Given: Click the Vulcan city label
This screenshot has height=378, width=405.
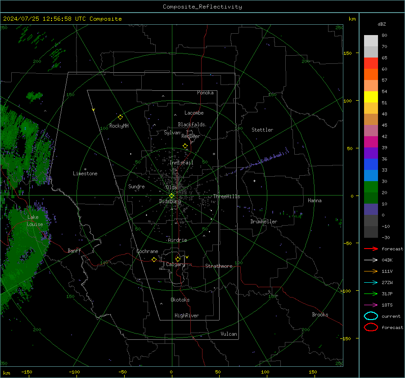Looking at the screenshot, I should [229, 334].
